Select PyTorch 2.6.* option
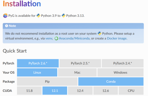This screenshot has height=96, width=148. pos(38,63)
